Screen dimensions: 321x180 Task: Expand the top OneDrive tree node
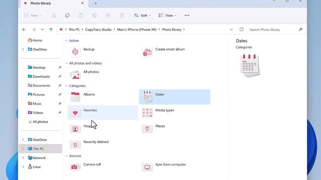click(23, 49)
